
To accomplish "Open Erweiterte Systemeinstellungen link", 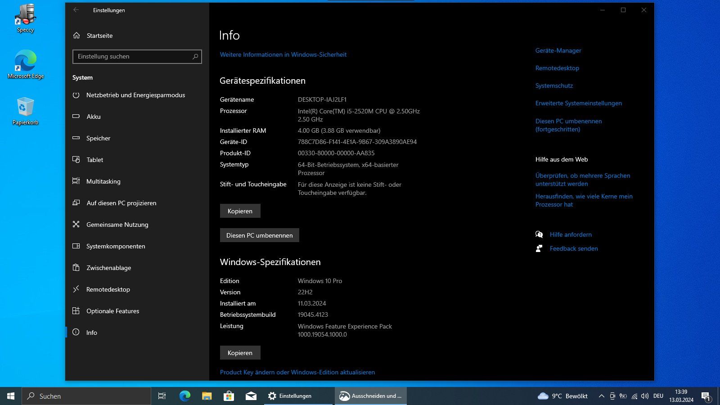I will click(x=578, y=103).
